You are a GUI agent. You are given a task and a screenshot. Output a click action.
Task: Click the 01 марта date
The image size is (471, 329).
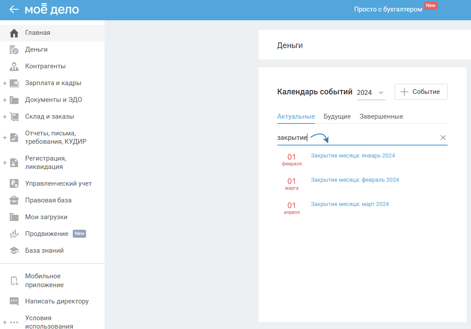click(x=292, y=184)
